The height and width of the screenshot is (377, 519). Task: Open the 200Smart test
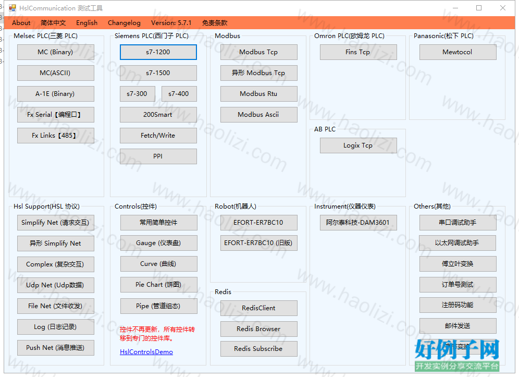(x=158, y=115)
